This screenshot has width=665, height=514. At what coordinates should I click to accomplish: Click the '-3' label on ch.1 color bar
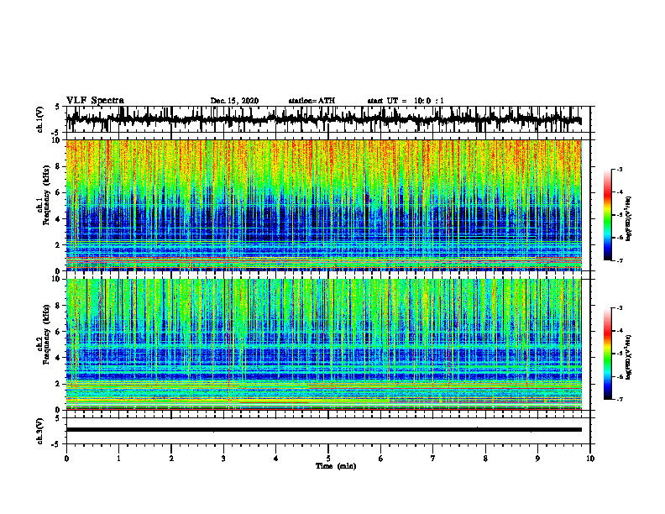(619, 169)
